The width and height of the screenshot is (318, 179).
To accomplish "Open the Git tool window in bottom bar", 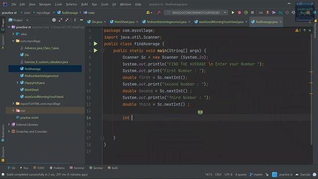I will pyautogui.click(x=11, y=168).
